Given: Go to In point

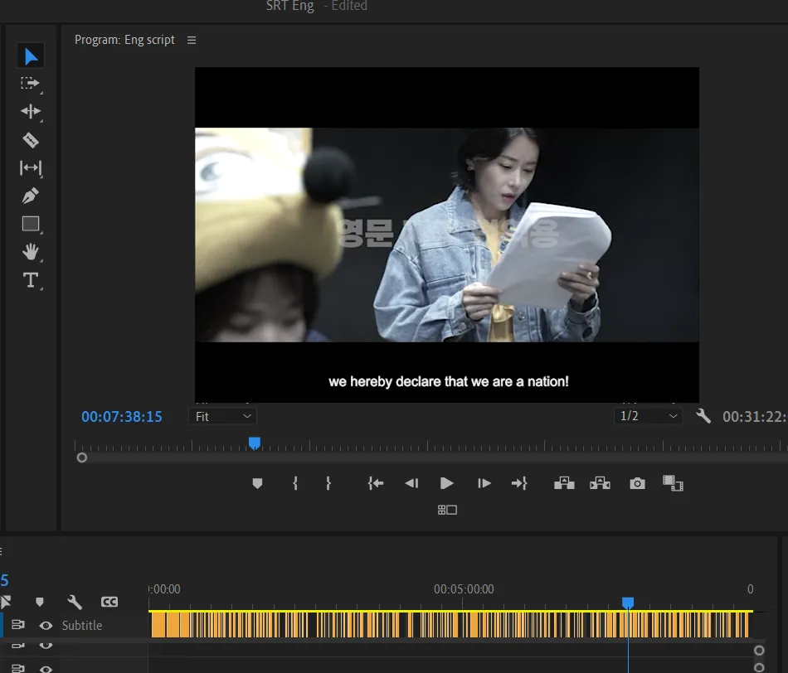Looking at the screenshot, I should [376, 483].
